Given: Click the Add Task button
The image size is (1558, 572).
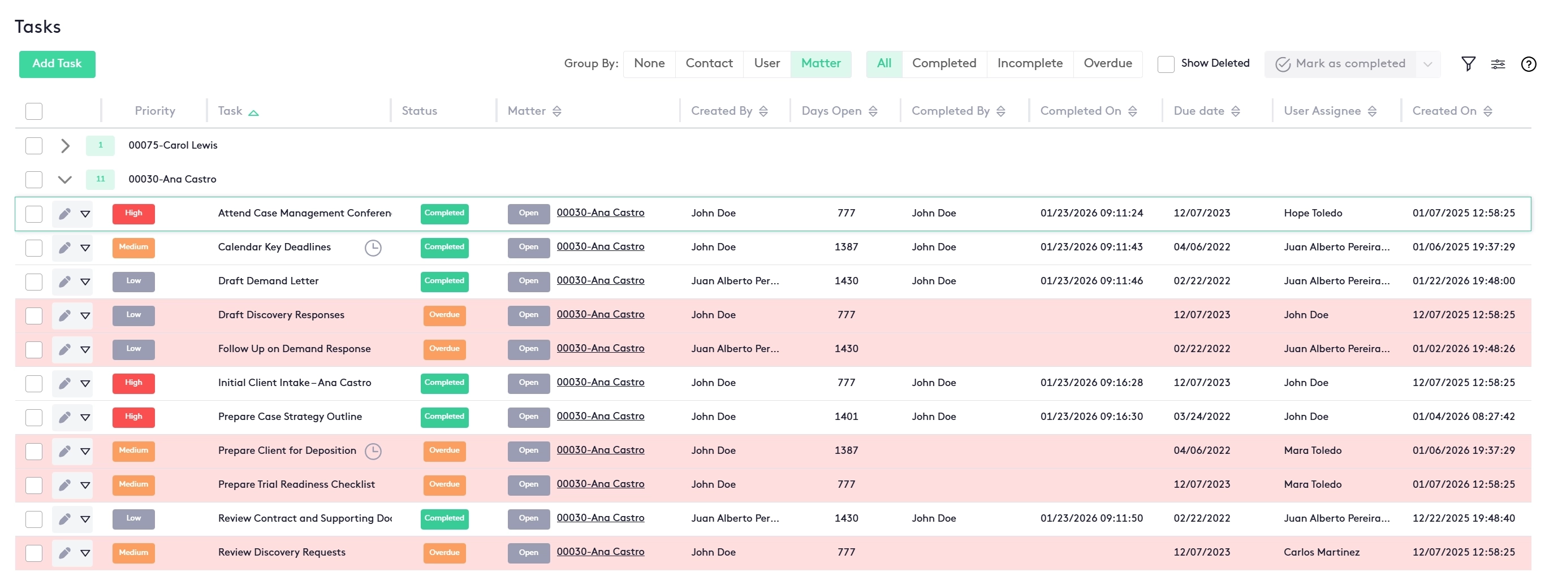Looking at the screenshot, I should pos(57,64).
